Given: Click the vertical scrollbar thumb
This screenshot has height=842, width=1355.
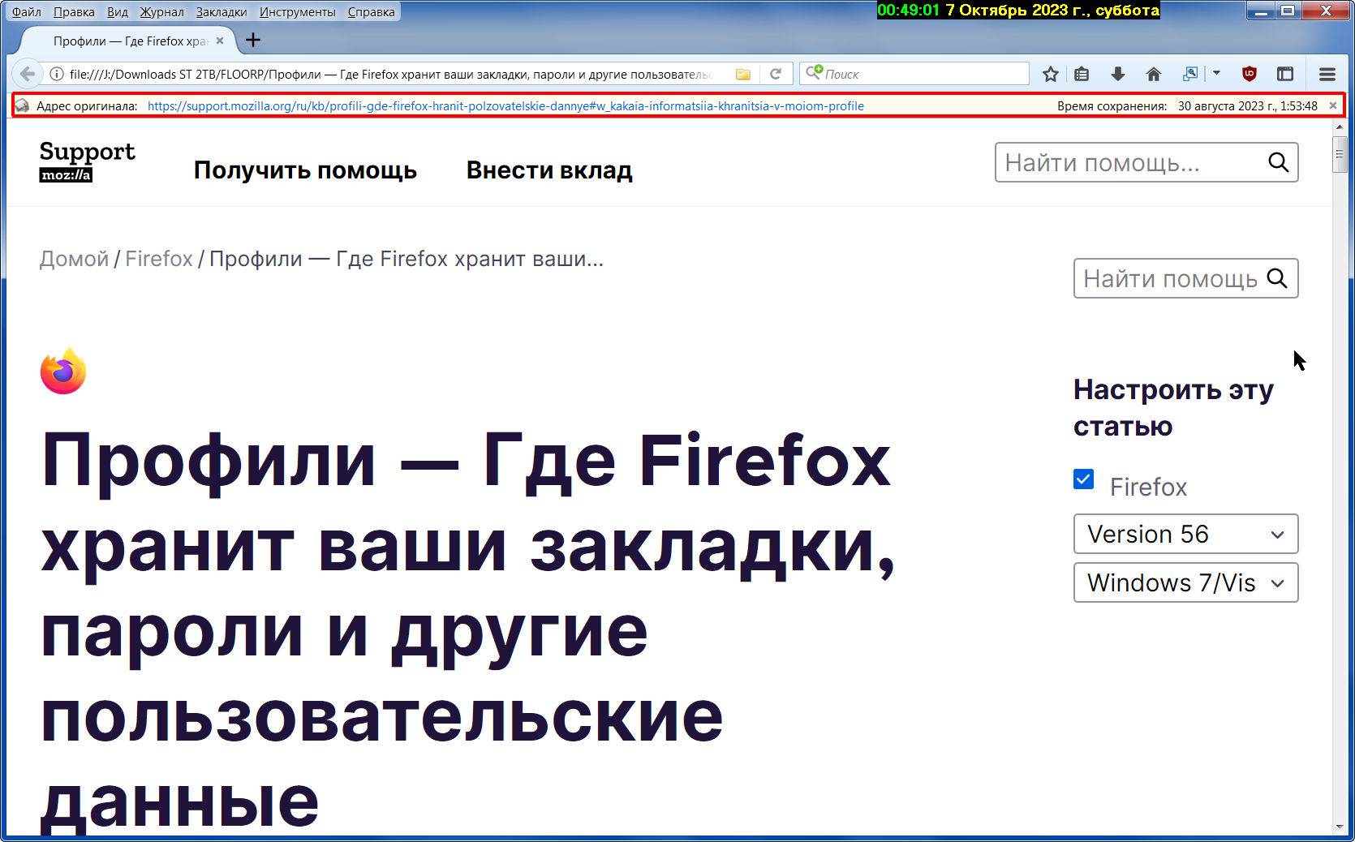Looking at the screenshot, I should tap(1339, 154).
